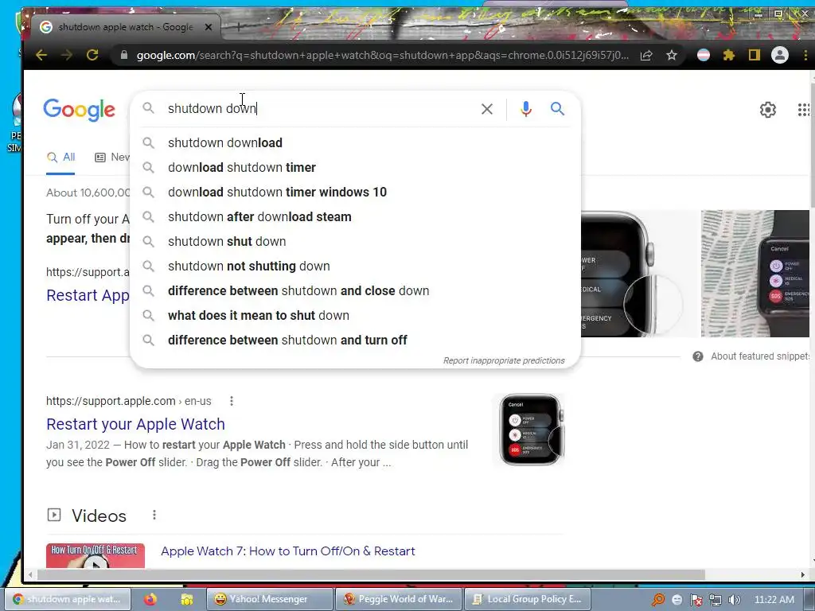Open Yahoo! Messenger from taskbar
The height and width of the screenshot is (611, 815).
coord(268,599)
